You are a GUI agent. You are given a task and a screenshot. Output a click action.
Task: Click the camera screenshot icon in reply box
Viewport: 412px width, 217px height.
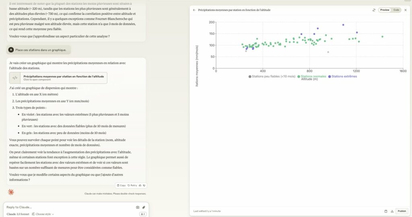[x=138, y=207]
